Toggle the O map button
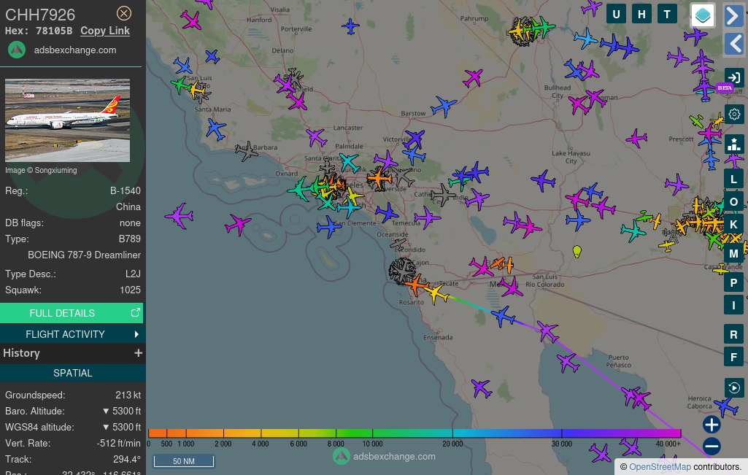Screen dimensions: 748x475 (x=733, y=201)
